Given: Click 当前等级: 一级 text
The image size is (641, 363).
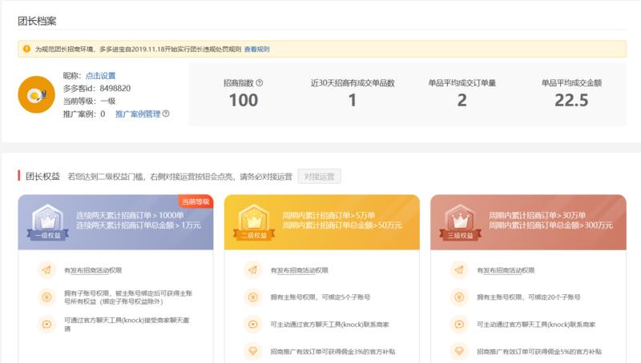Looking at the screenshot, I should click(89, 101).
